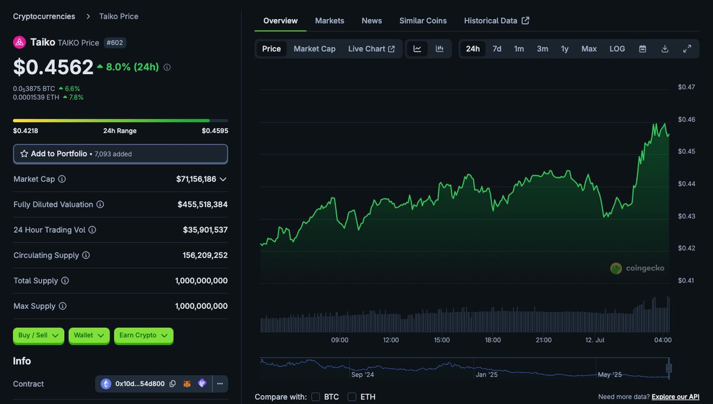Click the $455,518,384 valuation value
Screen dimensions: 713x404
click(203, 204)
